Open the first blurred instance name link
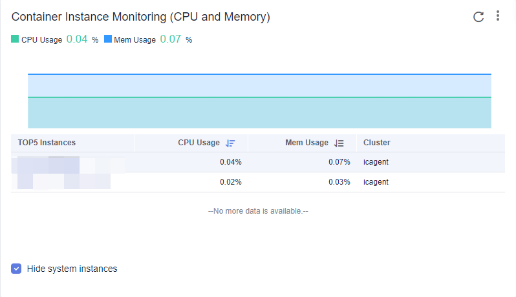Viewport: 516px width, 297px height. pyautogui.click(x=68, y=165)
